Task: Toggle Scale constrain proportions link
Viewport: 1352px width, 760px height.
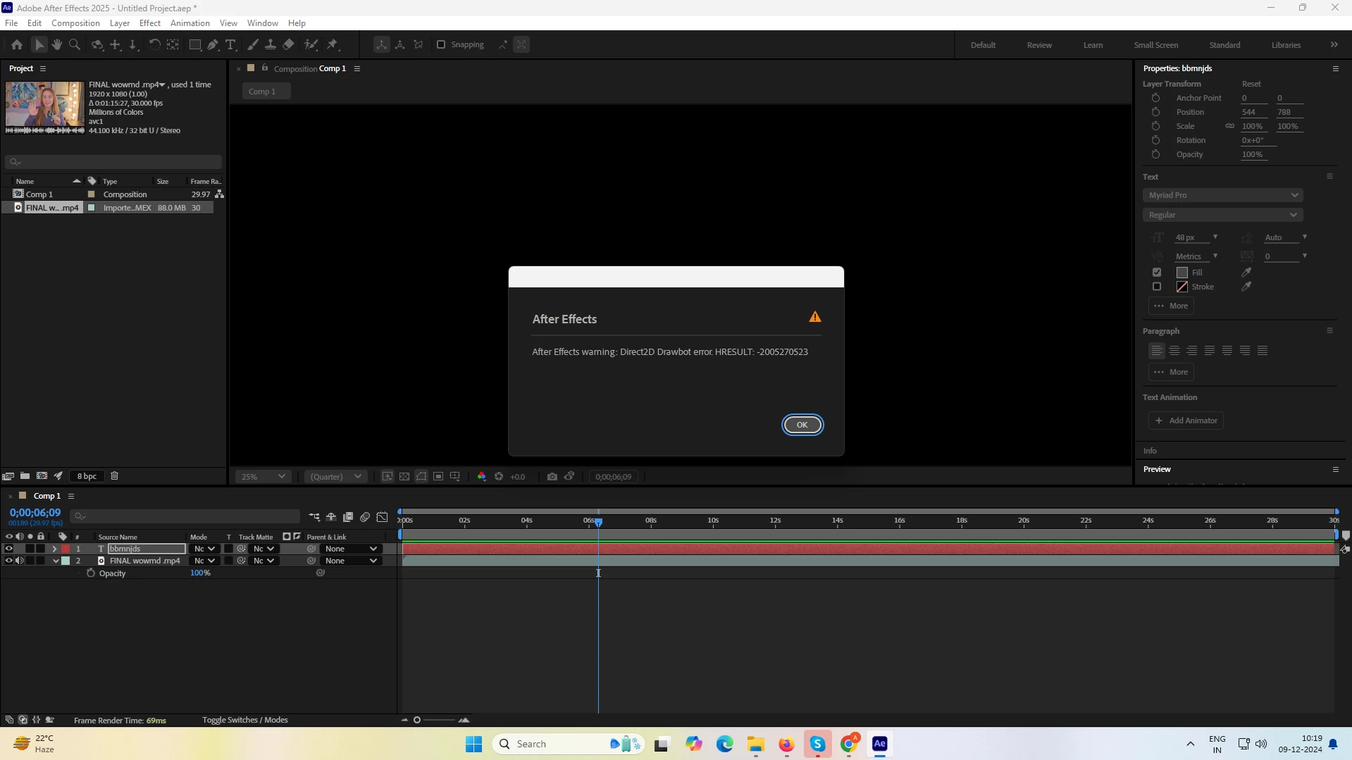Action: pos(1230,126)
